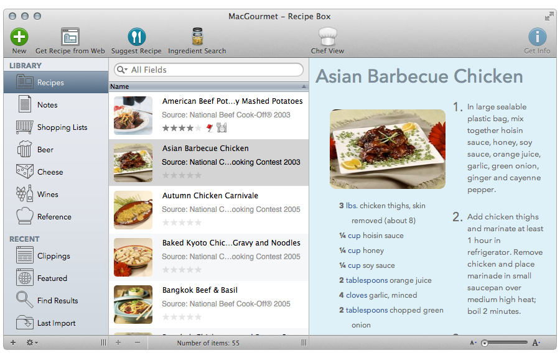This screenshot has height=358, width=560.
Task: Click the star rating of Asian Barbecue Chicken
Action: 182,175
